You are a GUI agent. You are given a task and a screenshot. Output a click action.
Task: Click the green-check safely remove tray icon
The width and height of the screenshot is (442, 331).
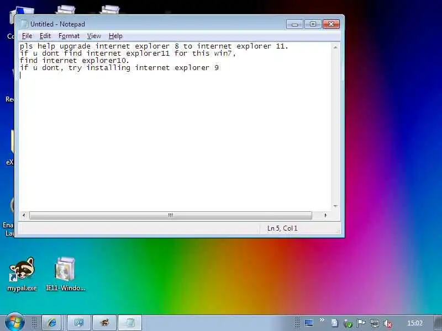348,324
